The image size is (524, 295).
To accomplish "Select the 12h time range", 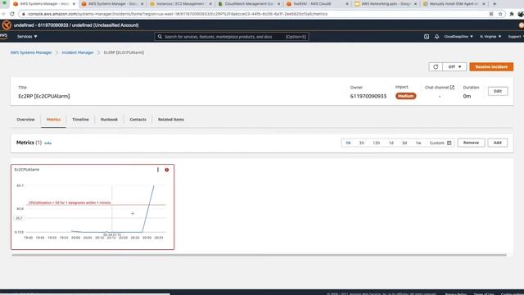I will point(377,143).
